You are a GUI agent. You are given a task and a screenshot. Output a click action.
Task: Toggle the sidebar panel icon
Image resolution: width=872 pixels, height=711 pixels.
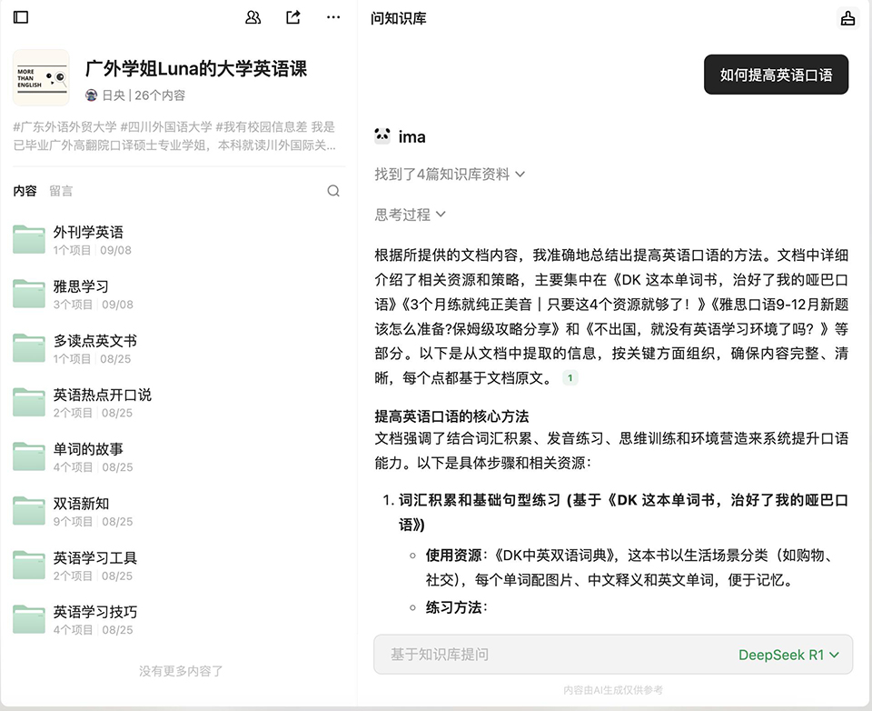[x=21, y=17]
